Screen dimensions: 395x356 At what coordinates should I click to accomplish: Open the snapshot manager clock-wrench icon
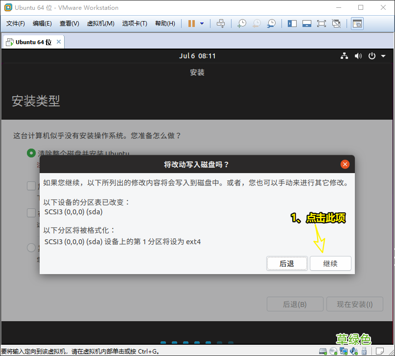[271, 24]
